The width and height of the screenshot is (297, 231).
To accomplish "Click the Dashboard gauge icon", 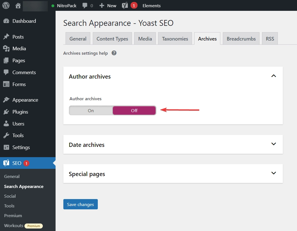I will point(6,21).
